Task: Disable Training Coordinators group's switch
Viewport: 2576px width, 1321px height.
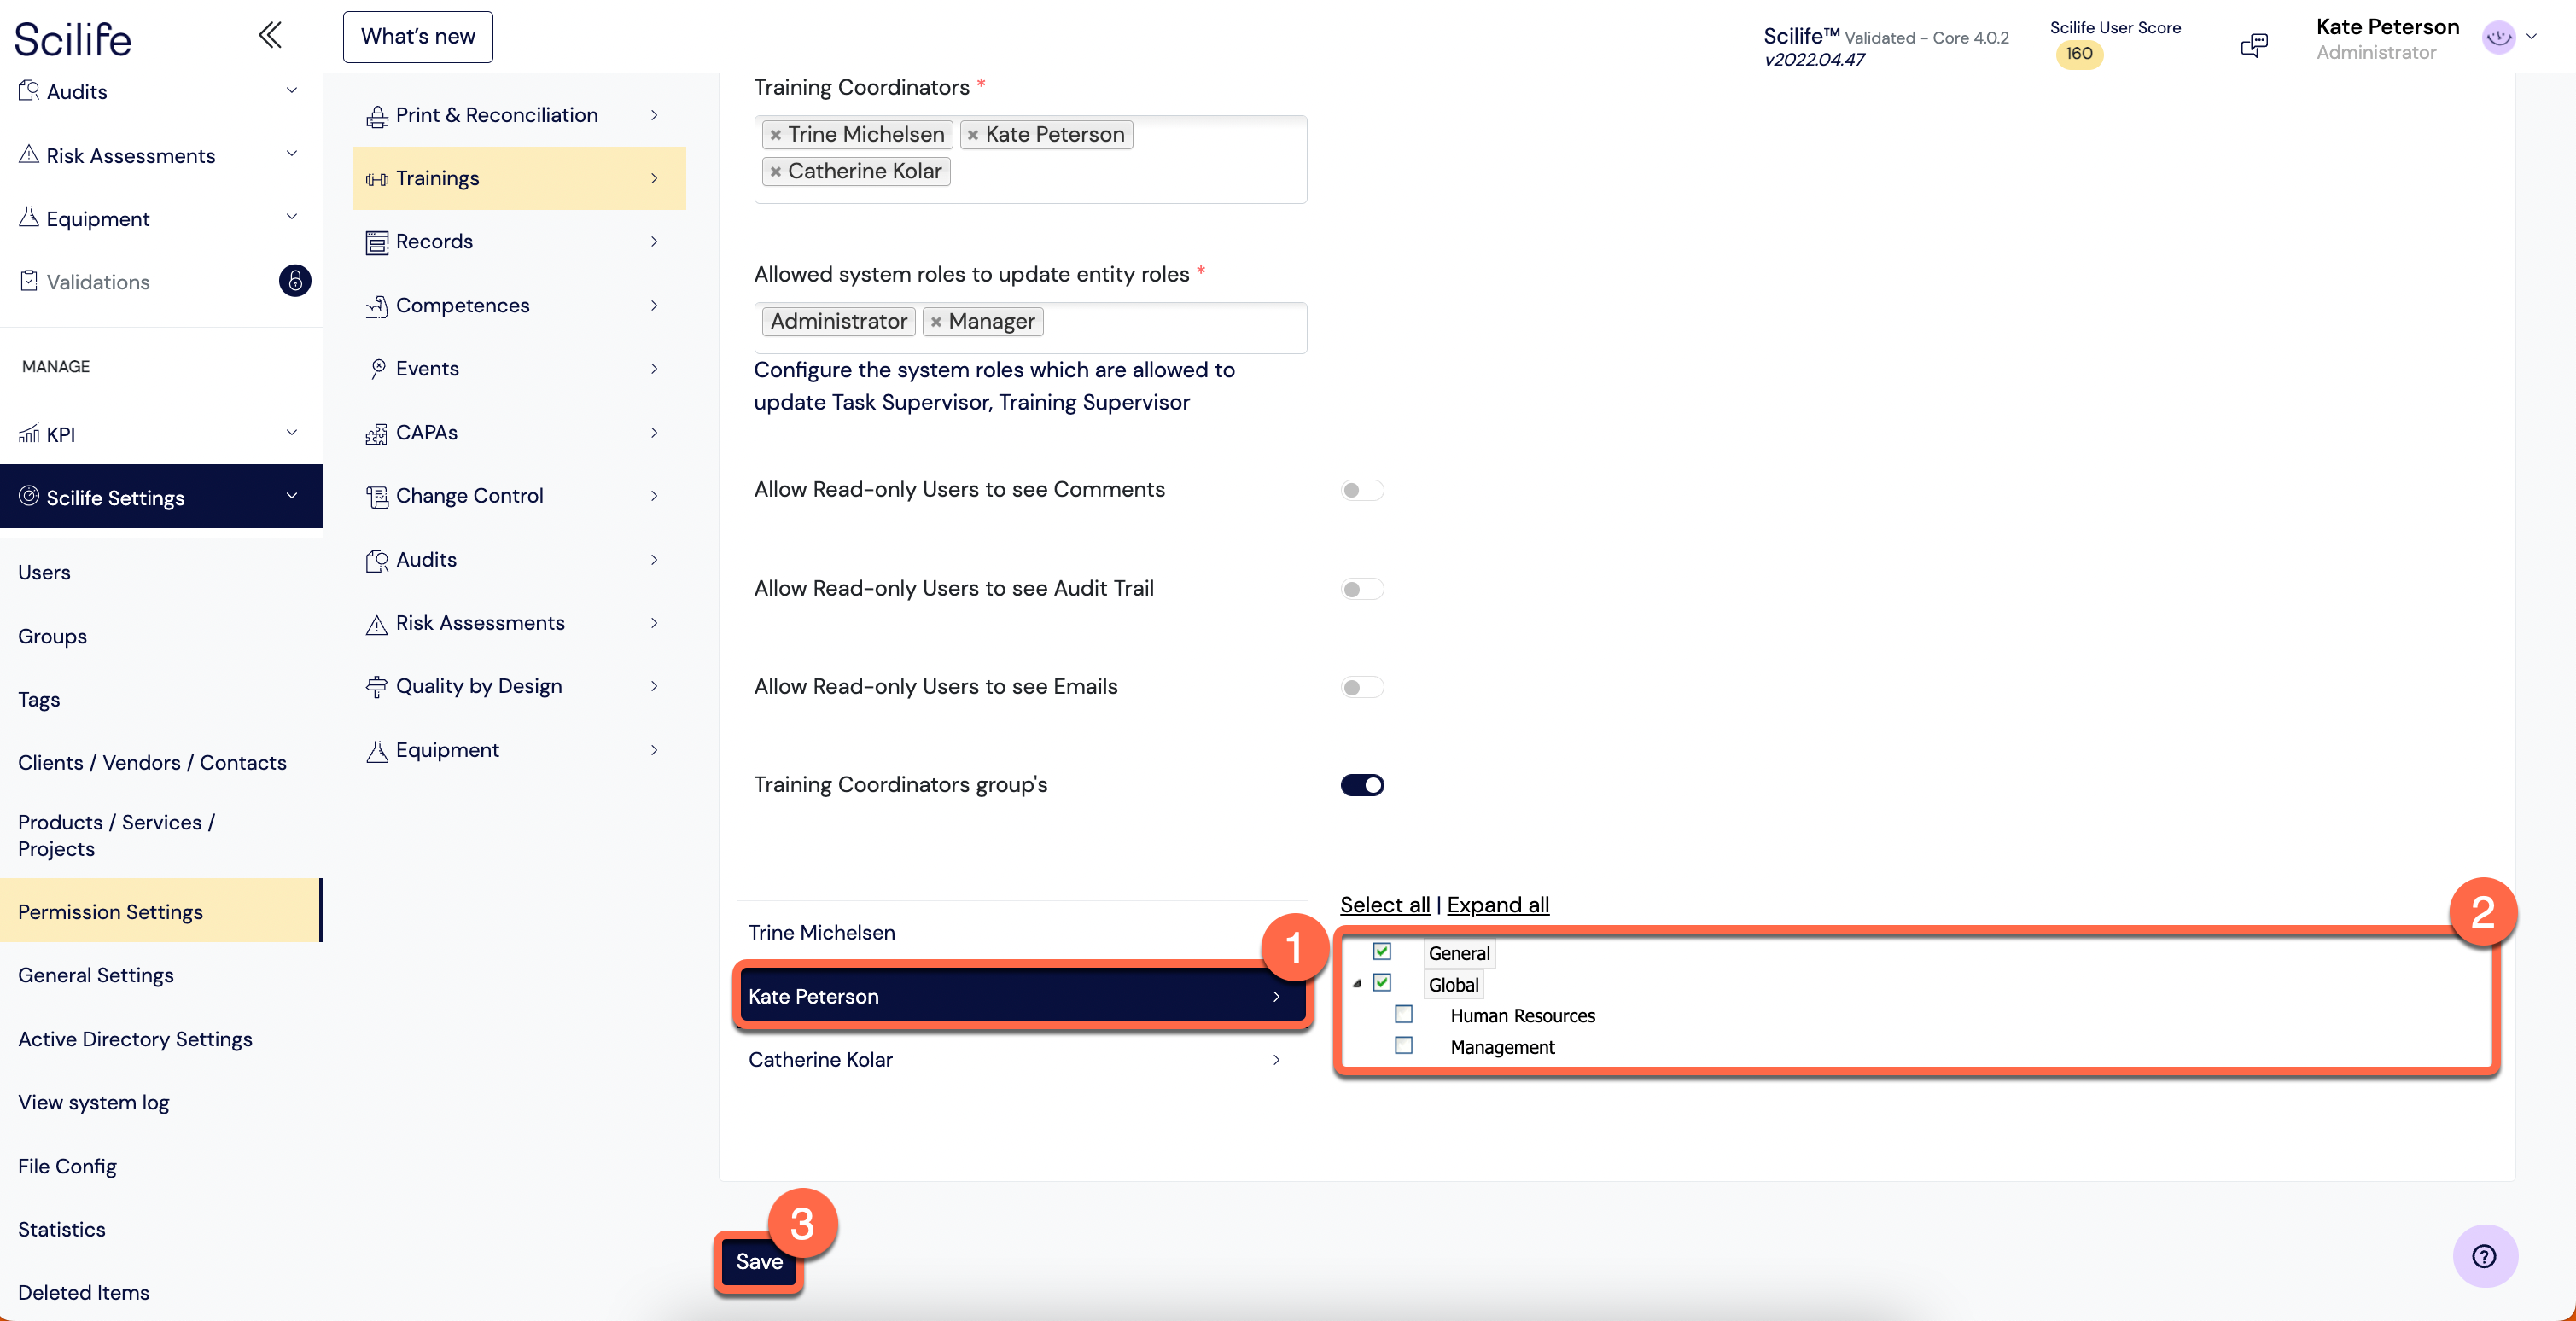Action: pos(1361,785)
